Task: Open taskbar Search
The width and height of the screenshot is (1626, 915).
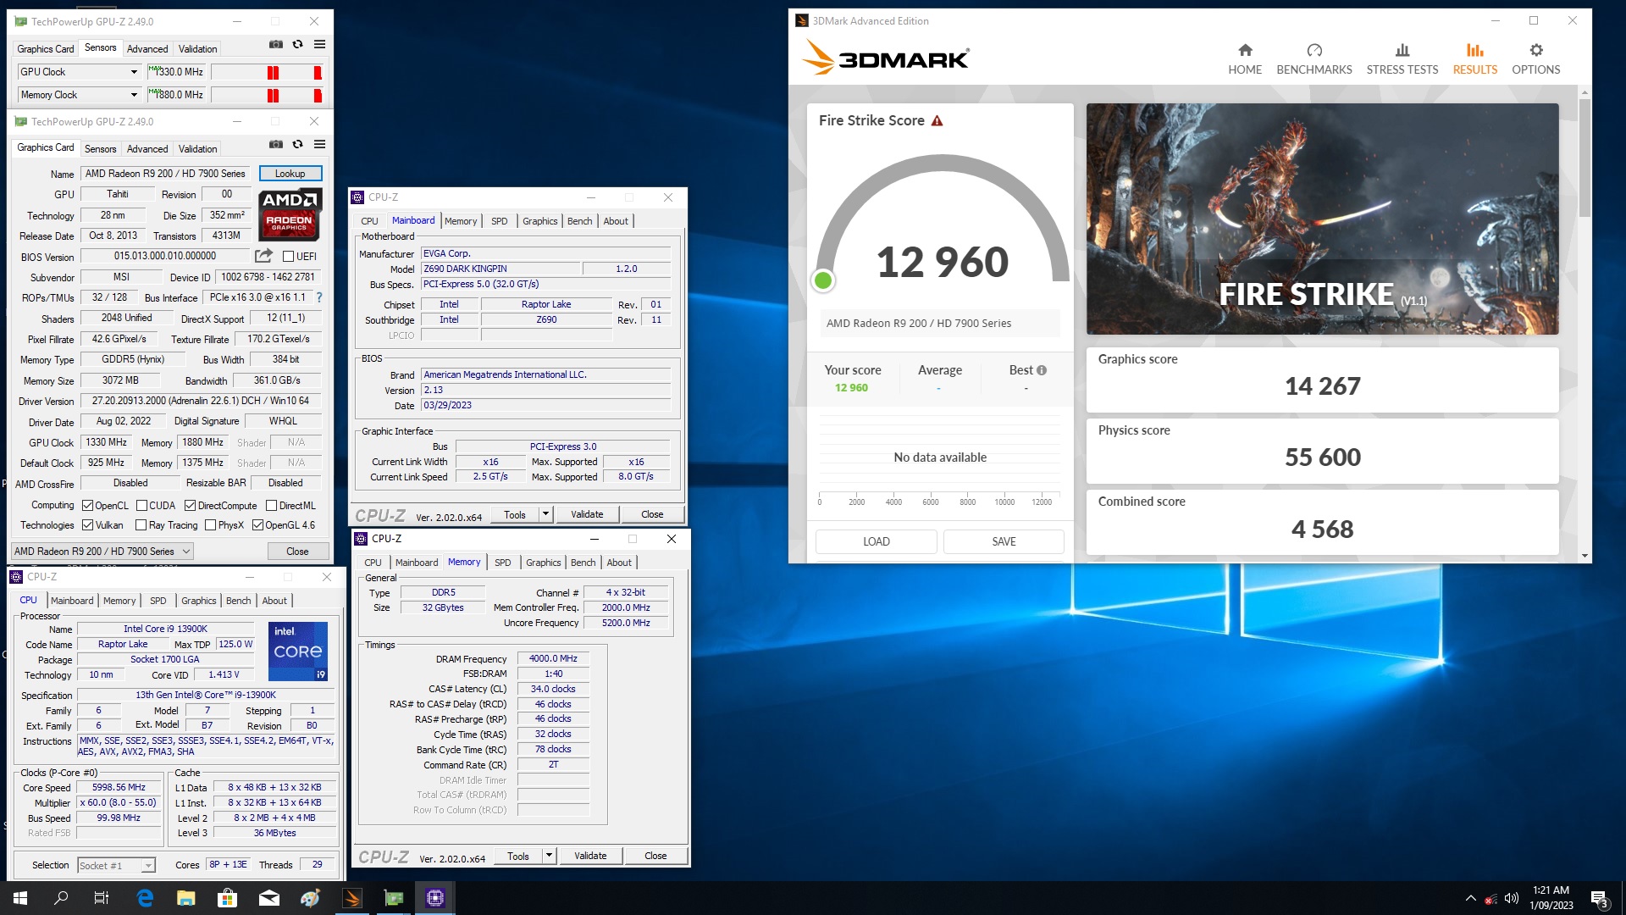Action: pyautogui.click(x=61, y=898)
